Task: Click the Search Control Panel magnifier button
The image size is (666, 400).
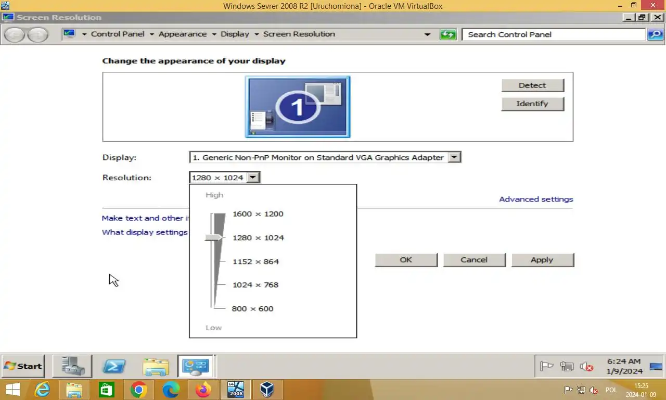Action: click(655, 34)
